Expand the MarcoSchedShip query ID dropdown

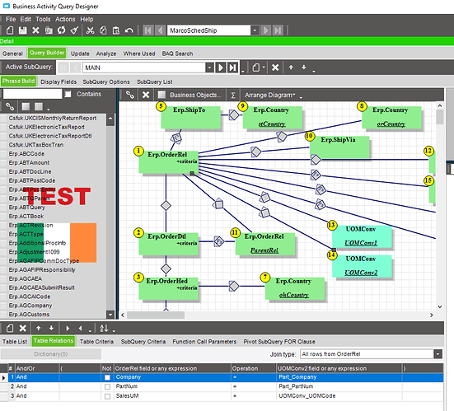pyautogui.click(x=255, y=30)
